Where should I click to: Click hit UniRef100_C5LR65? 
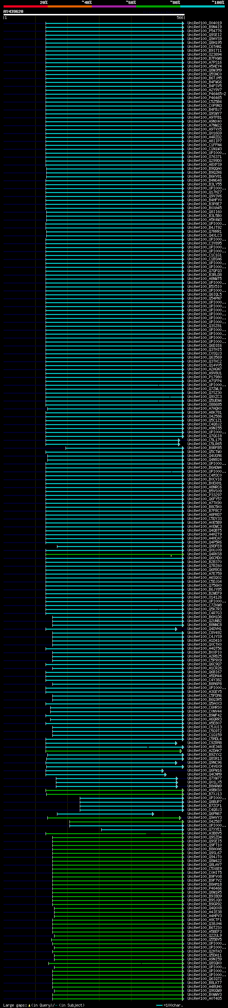tap(204, 444)
